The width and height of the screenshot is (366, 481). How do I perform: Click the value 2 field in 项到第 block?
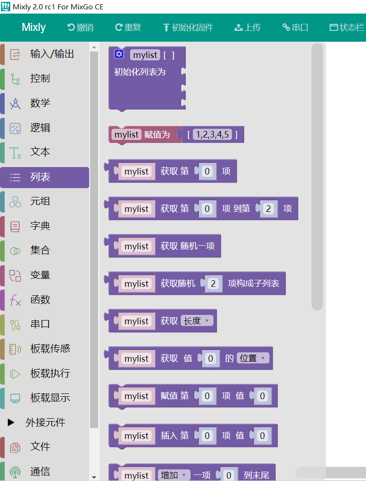pyautogui.click(x=268, y=209)
